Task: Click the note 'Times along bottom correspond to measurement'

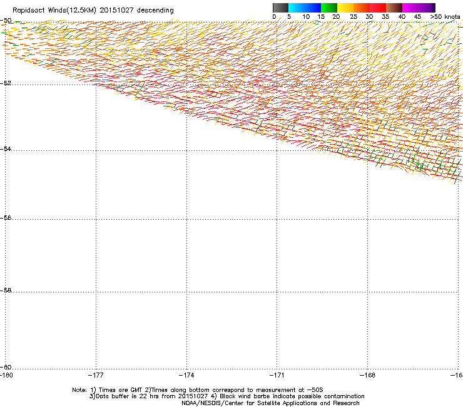Action: coord(225,390)
